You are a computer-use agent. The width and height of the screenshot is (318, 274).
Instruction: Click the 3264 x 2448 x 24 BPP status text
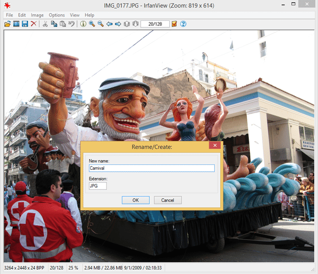(x=24, y=268)
